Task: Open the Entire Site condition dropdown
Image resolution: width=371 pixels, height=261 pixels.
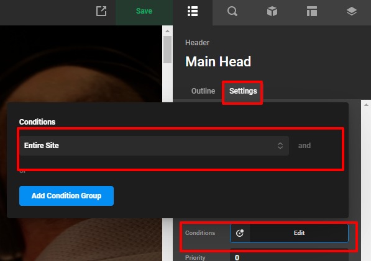Action: click(154, 146)
